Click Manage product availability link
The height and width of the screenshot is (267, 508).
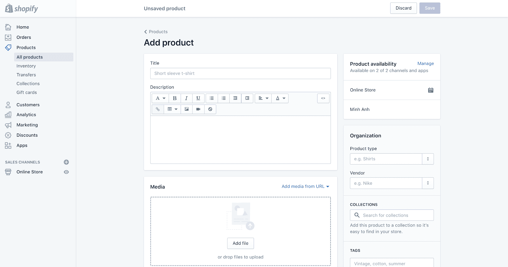point(425,64)
